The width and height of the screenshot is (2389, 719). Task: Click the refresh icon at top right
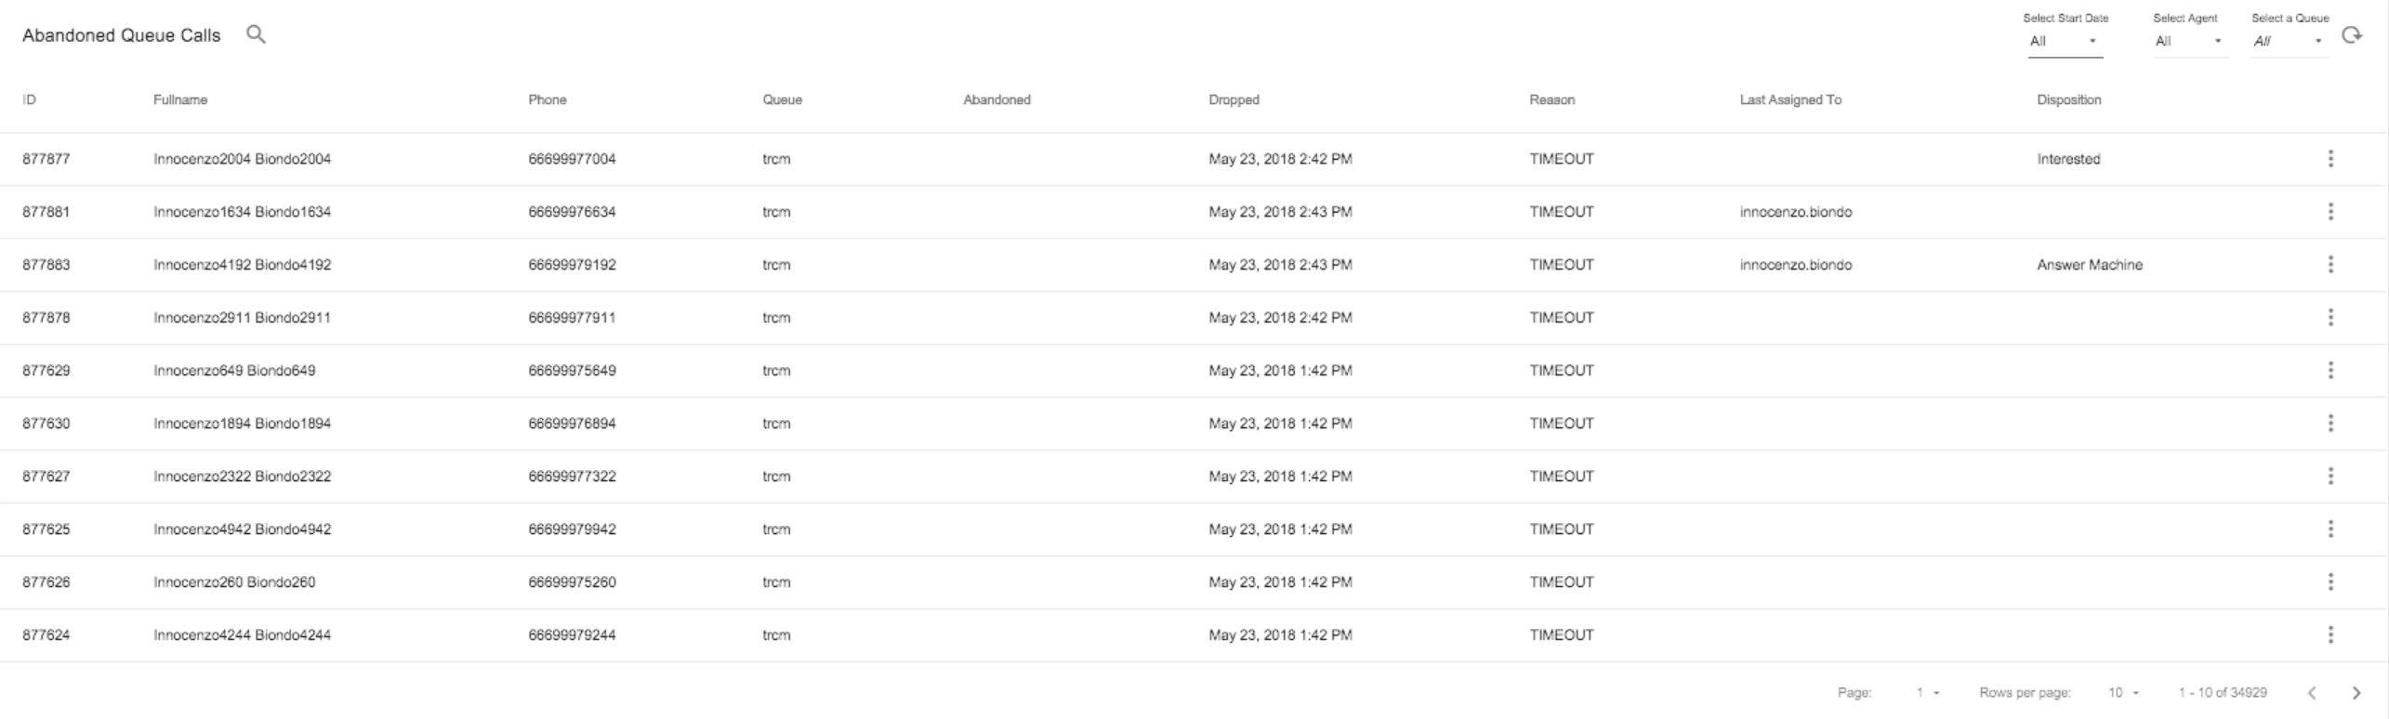point(2352,34)
